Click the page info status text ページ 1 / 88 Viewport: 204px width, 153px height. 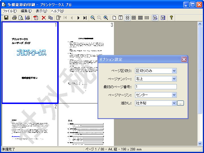click(113, 149)
